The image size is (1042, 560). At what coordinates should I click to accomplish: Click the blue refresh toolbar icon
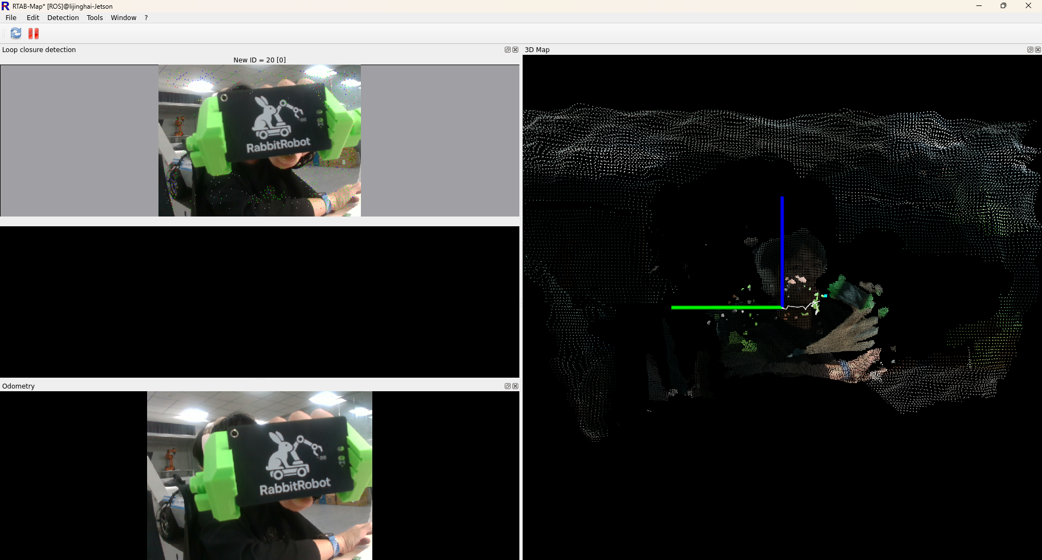[16, 34]
